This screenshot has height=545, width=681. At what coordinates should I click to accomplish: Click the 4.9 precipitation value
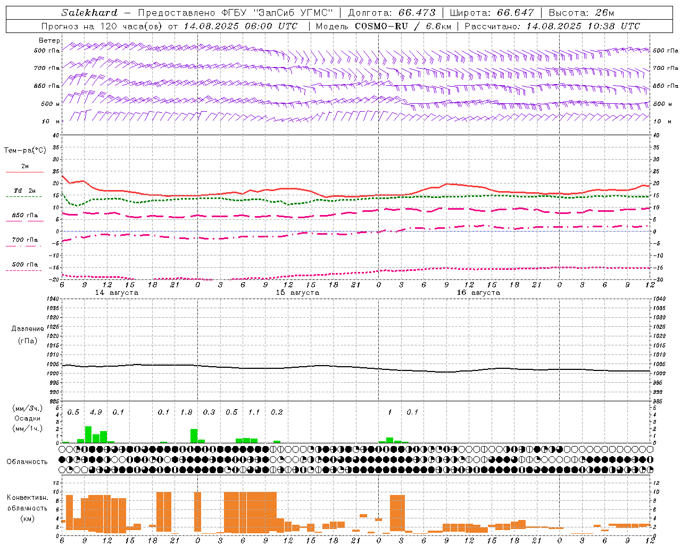pos(96,412)
